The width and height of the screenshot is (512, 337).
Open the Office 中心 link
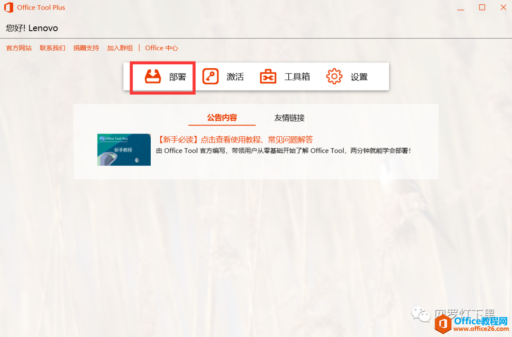point(162,48)
